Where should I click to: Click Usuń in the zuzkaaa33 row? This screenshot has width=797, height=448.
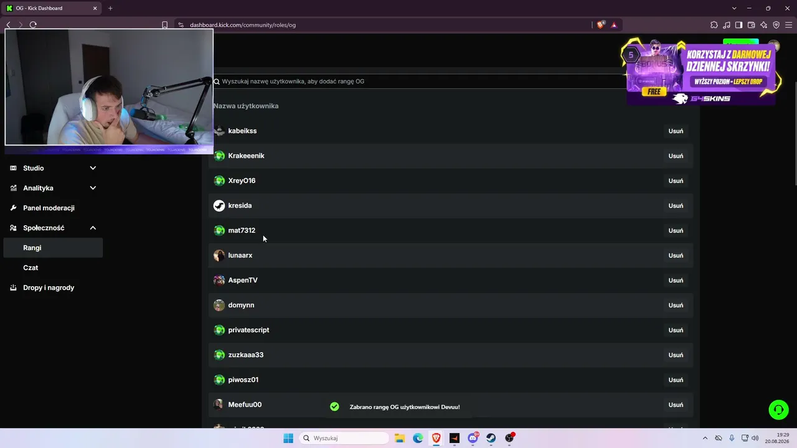click(x=676, y=355)
